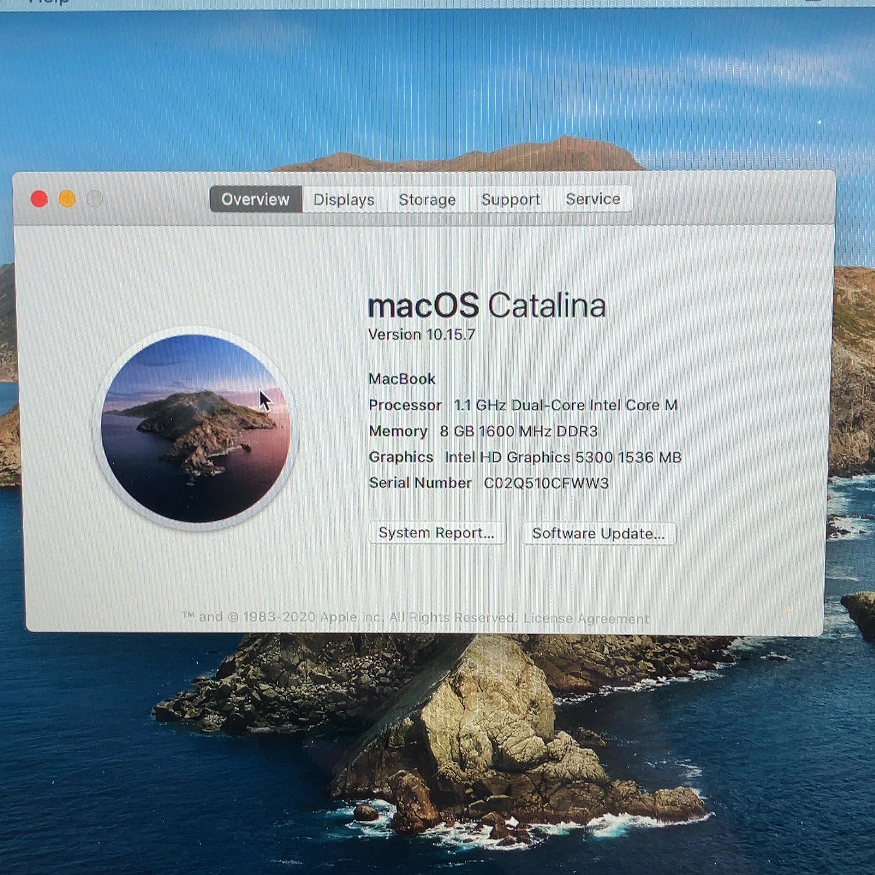This screenshot has height=875, width=875.
Task: Click the macOS Catalina island logo
Action: (195, 428)
